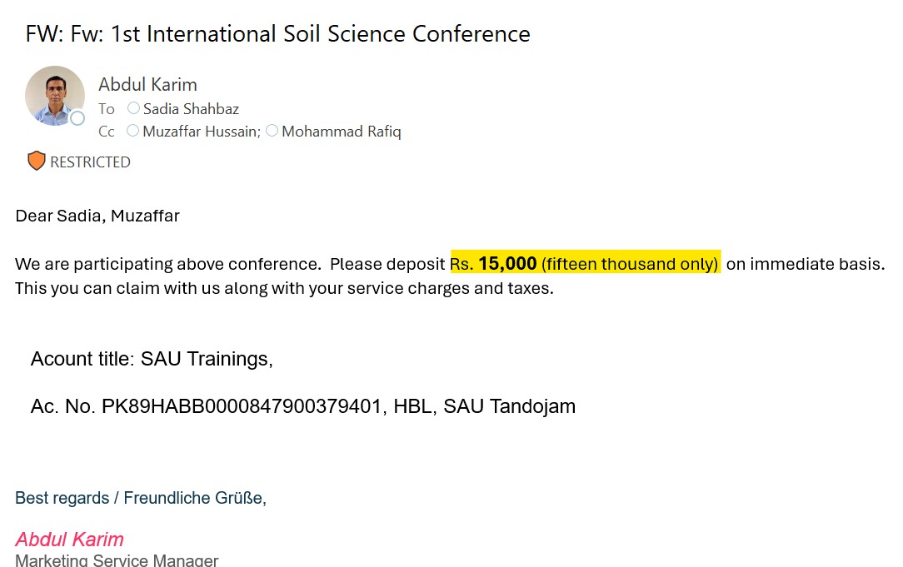Select Cc recipient Mohammad Rafiq

[341, 132]
